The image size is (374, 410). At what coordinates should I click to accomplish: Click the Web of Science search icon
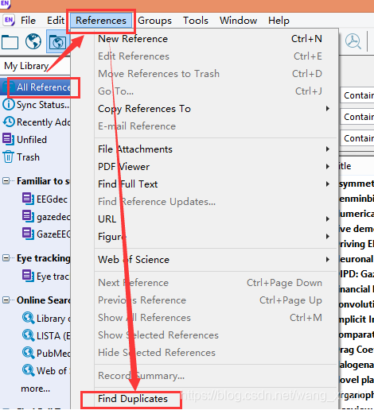coord(29,370)
